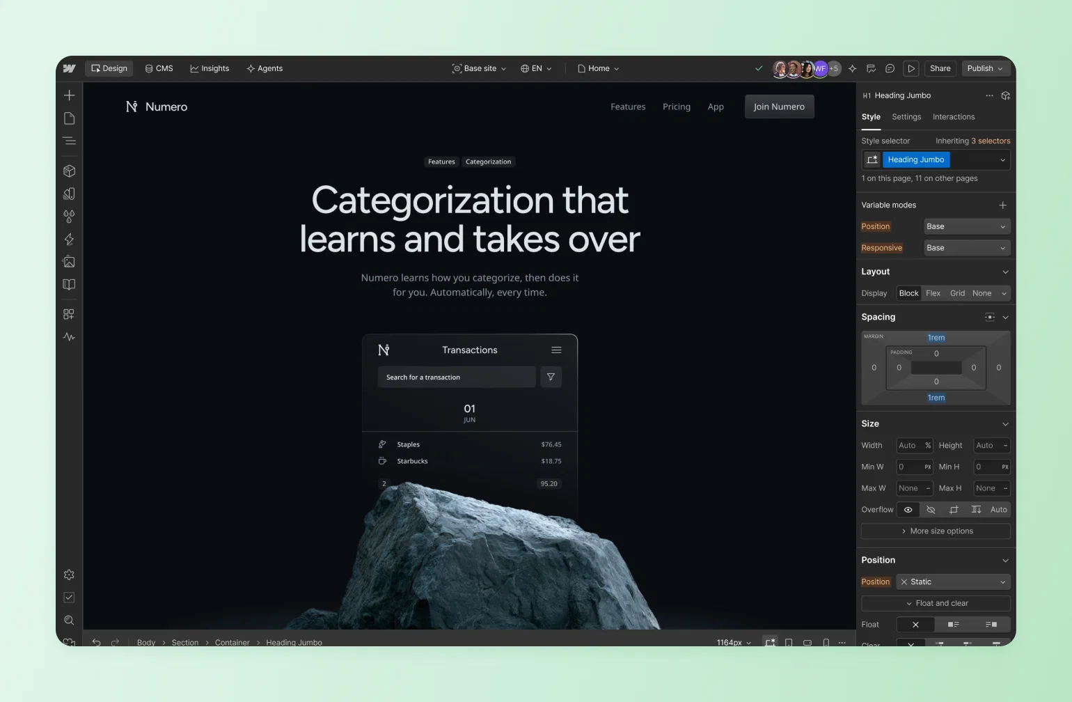Open the EN locale dropdown
This screenshot has height=702, width=1072.
[x=536, y=68]
